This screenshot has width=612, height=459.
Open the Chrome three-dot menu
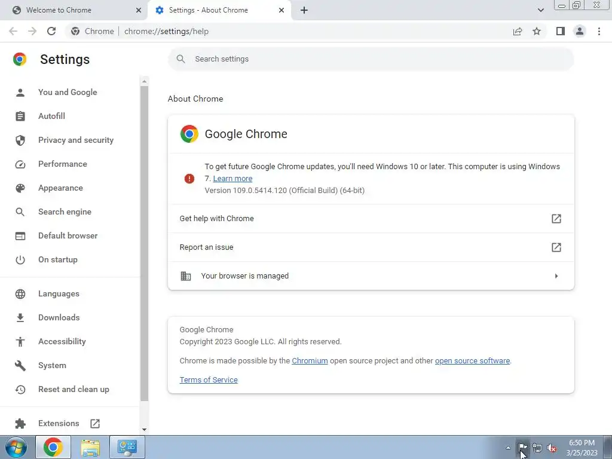[599, 31]
